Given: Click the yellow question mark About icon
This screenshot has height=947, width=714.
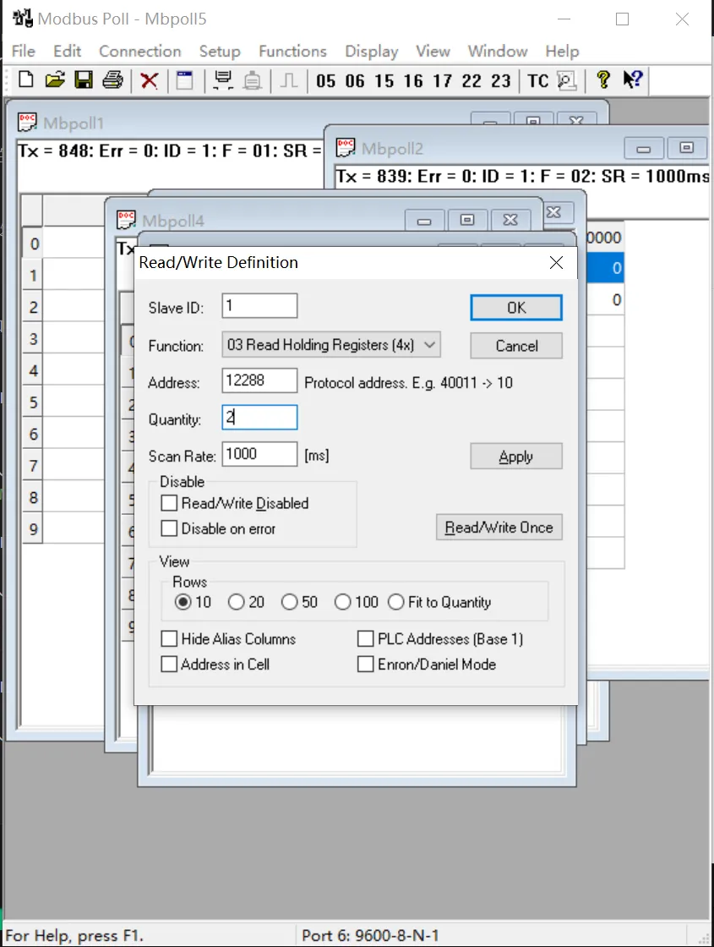Looking at the screenshot, I should [x=603, y=79].
